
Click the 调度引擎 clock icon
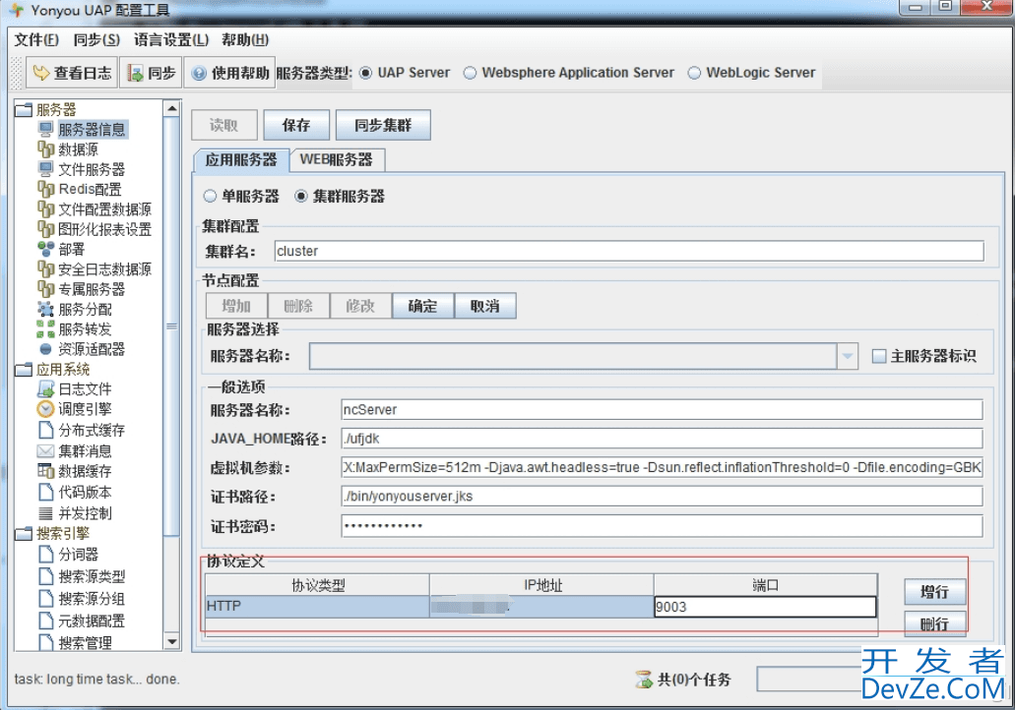(46, 409)
